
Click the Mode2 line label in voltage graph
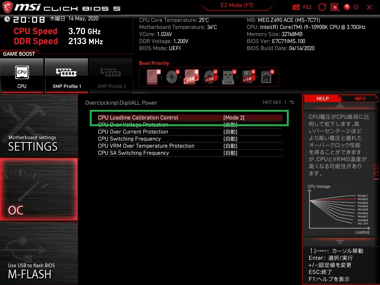[x=363, y=199]
